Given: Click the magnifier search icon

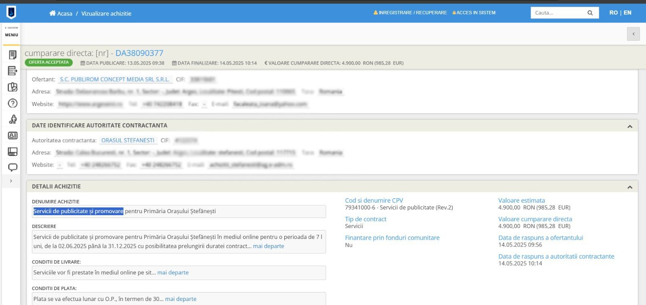Looking at the screenshot, I should pos(590,13).
